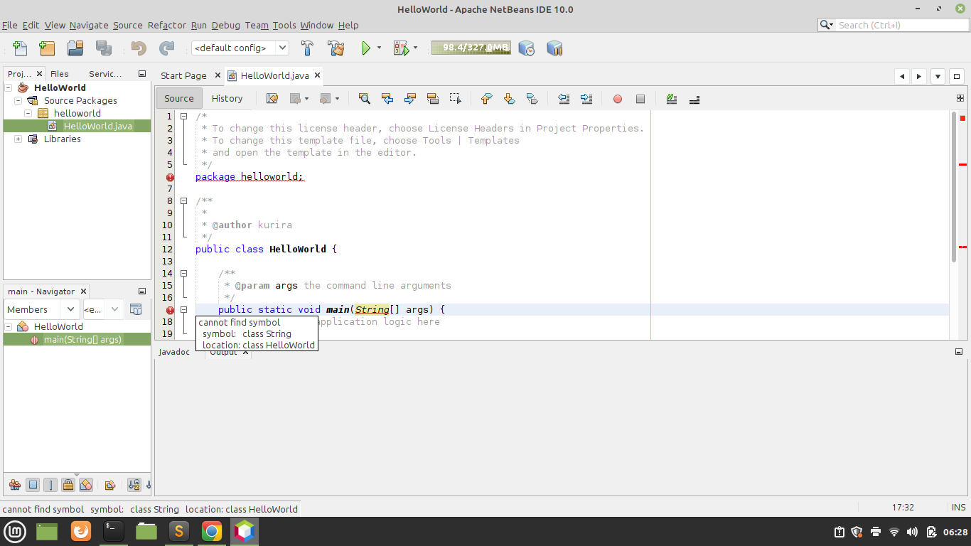Toggle rectangular selection mode
Screen dimensions: 971x546
[456, 99]
